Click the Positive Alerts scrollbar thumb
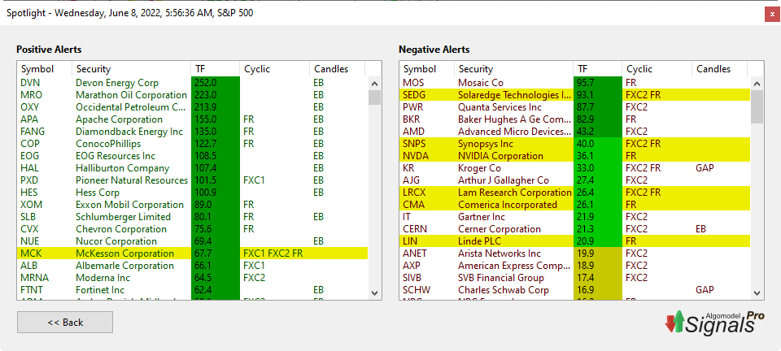The width and height of the screenshot is (781, 351). (x=374, y=97)
